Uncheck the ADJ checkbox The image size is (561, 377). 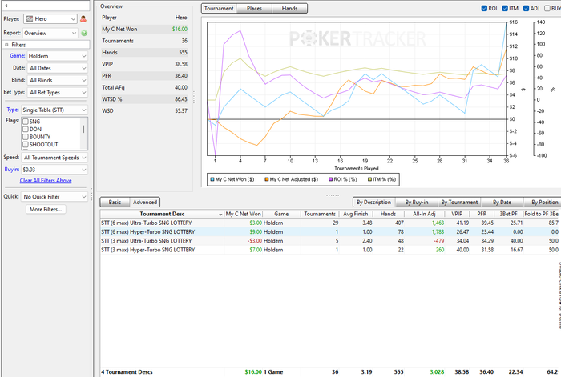click(527, 8)
